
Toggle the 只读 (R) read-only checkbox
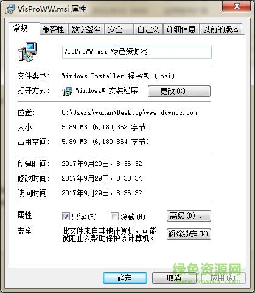tap(66, 216)
